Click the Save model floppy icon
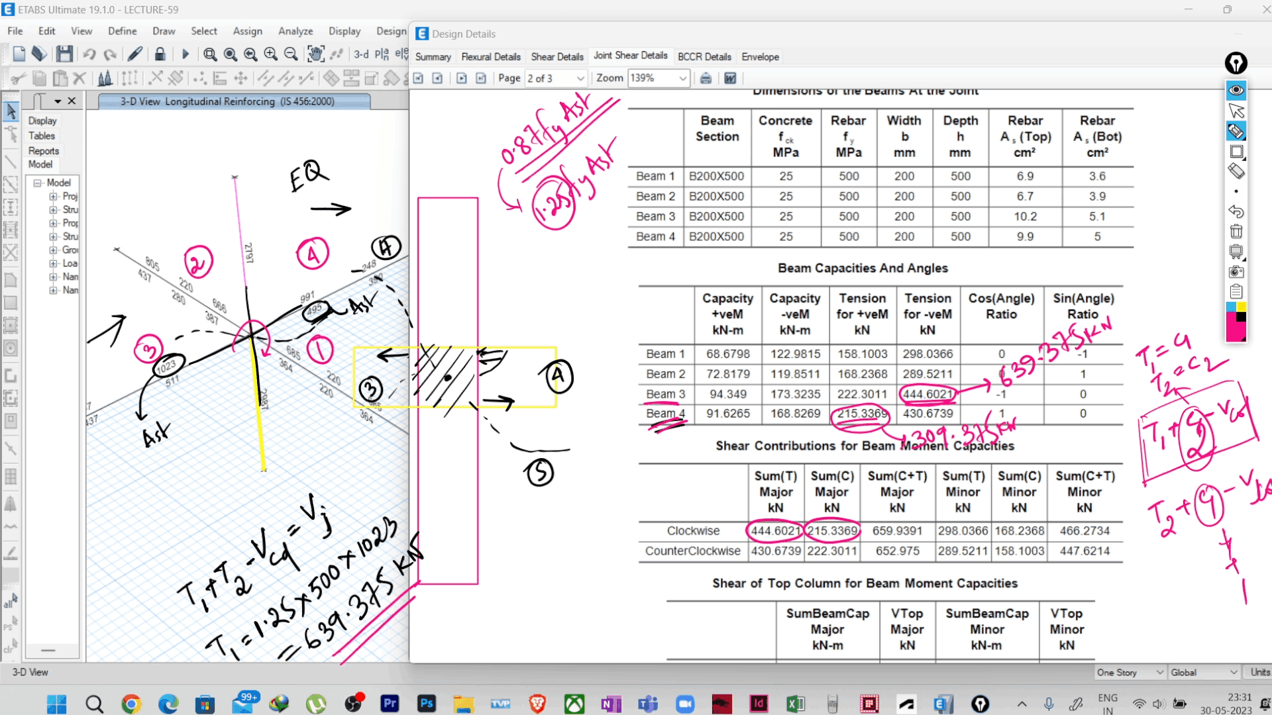Viewport: 1272px width, 715px height. tap(64, 54)
